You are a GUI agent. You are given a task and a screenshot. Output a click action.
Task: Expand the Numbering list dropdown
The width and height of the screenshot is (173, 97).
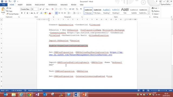click(x=63, y=9)
